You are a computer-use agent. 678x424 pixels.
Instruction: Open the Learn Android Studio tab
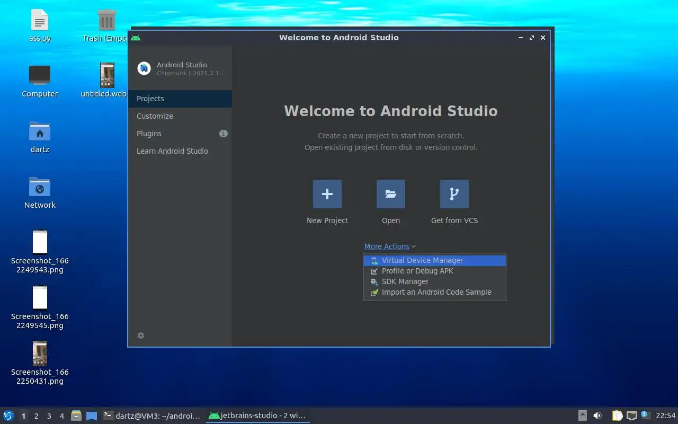pyautogui.click(x=180, y=151)
